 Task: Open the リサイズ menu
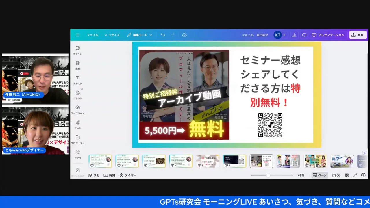[x=112, y=35]
